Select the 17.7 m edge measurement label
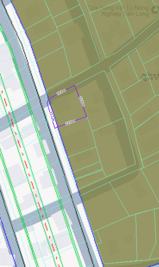 (x=52, y=116)
